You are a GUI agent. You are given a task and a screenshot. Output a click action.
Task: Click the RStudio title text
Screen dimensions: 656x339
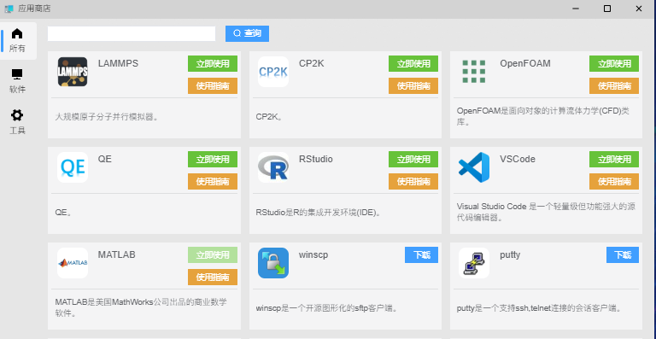click(x=316, y=160)
